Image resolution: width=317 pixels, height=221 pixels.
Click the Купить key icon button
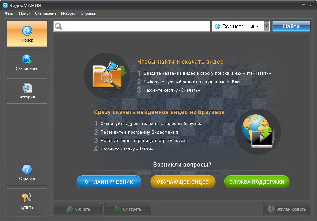click(27, 201)
